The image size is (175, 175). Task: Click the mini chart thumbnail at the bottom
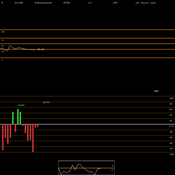click(86, 168)
